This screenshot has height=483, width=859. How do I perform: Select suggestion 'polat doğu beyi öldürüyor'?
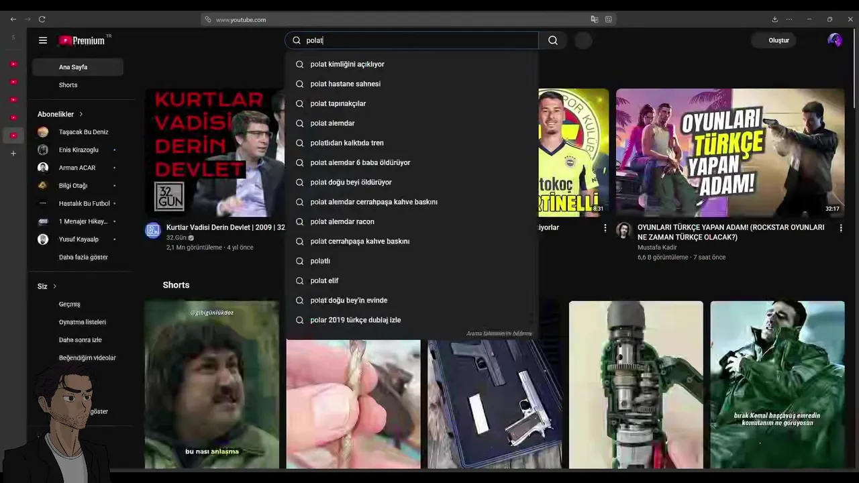[x=411, y=182]
